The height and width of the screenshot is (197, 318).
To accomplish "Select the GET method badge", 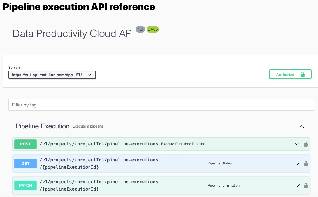I will pyautogui.click(x=25, y=164).
